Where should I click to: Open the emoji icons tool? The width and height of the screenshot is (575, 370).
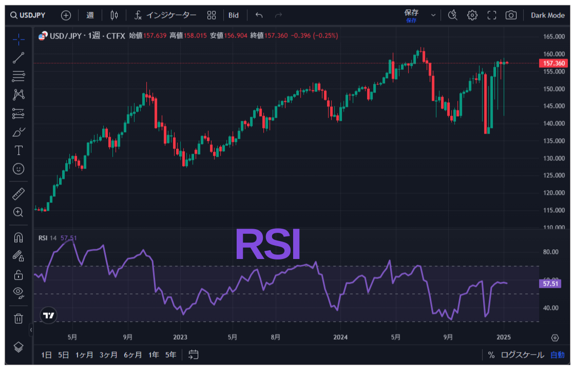(18, 169)
